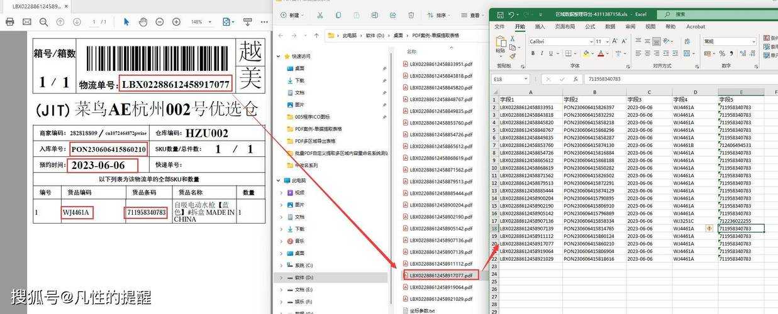Open PDF viewer search magnifier
The image size is (778, 314).
pyautogui.click(x=43, y=22)
